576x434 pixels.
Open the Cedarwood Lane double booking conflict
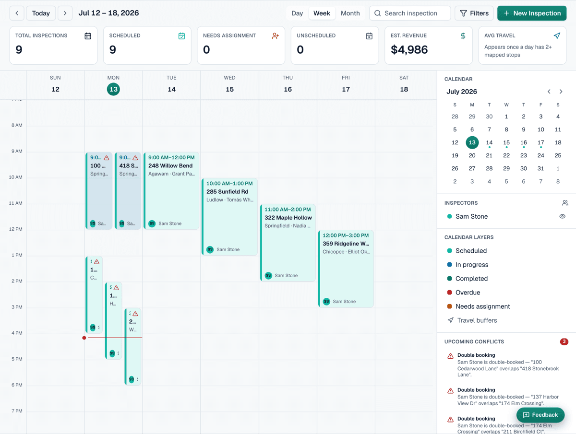coord(506,365)
